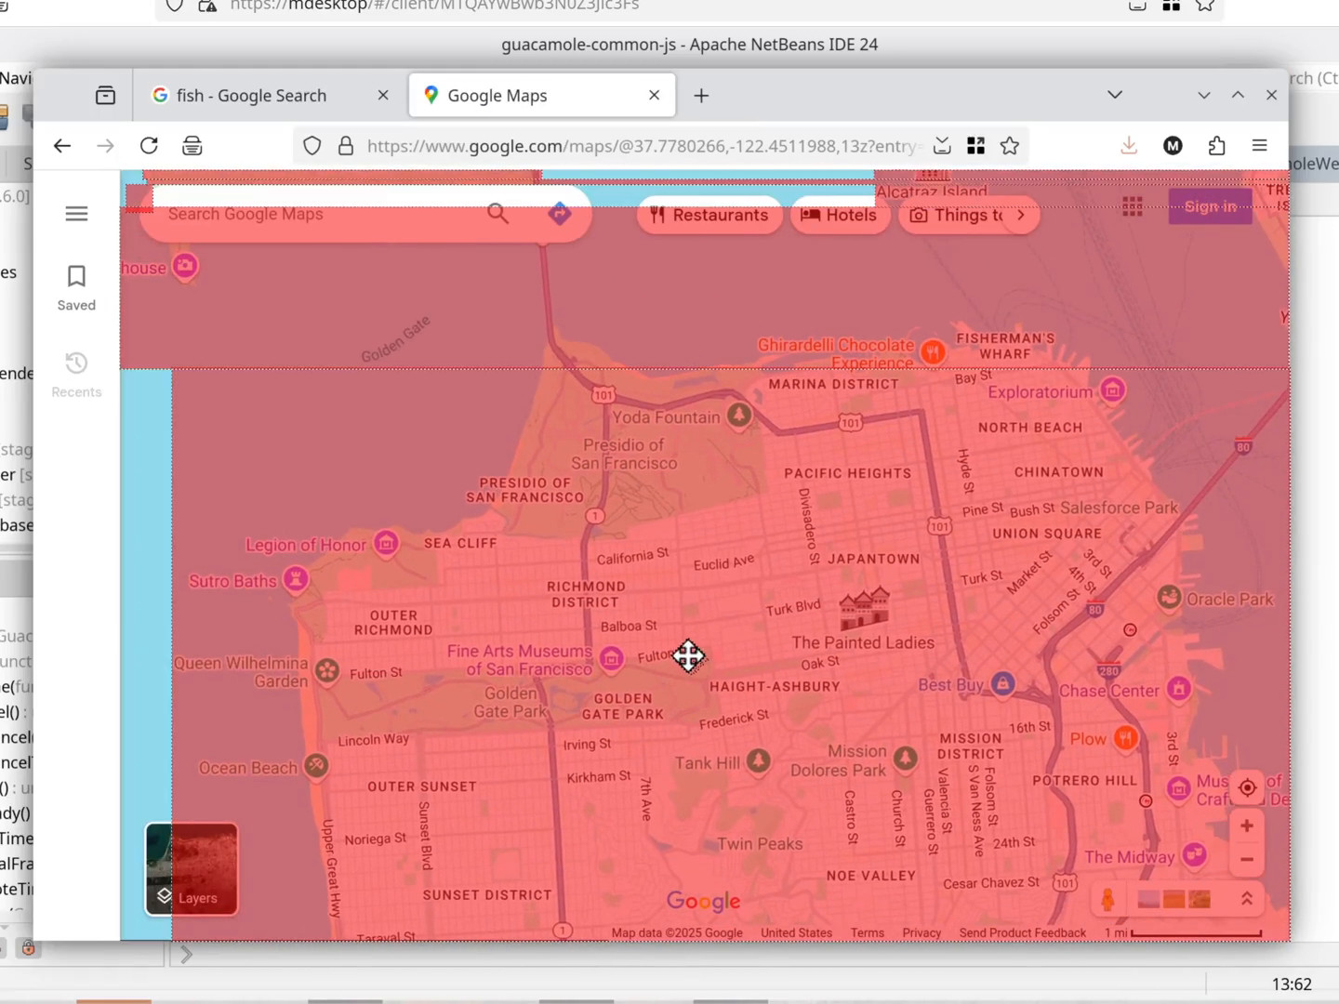Image resolution: width=1339 pixels, height=1004 pixels.
Task: Click the Sign in button
Action: click(x=1210, y=206)
